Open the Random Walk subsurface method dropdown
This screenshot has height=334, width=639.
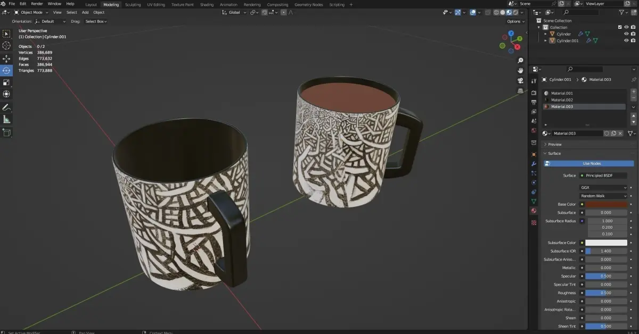(603, 196)
